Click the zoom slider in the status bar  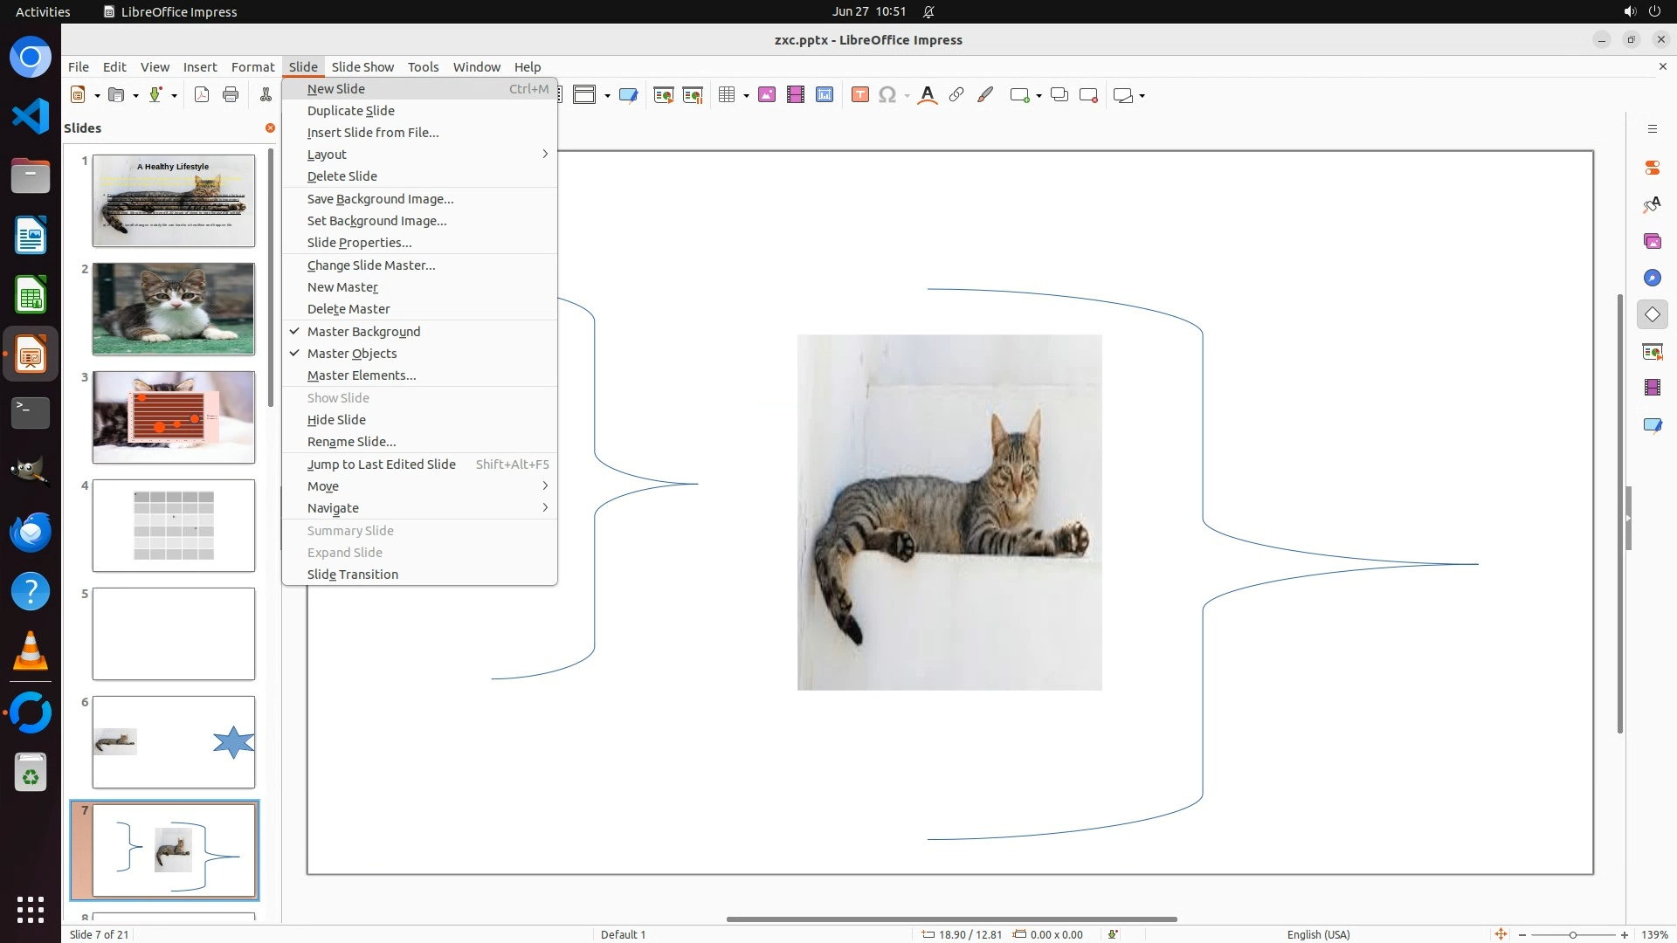(1572, 934)
